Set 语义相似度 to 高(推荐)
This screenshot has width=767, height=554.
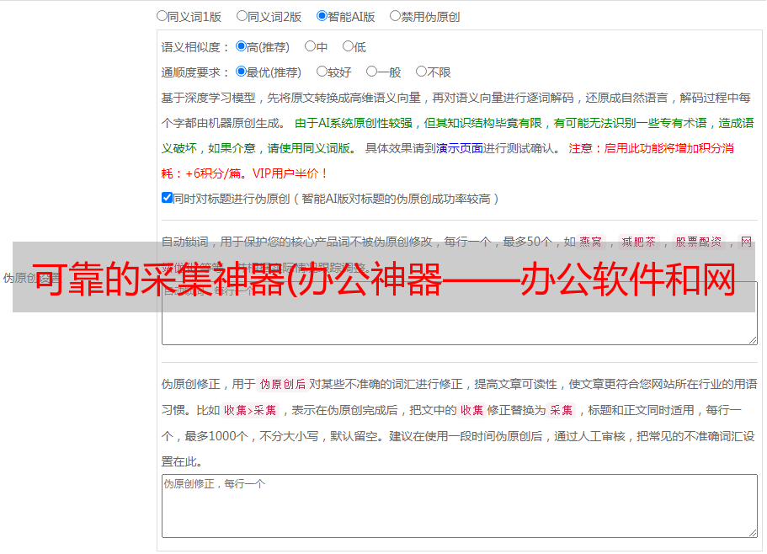(241, 47)
